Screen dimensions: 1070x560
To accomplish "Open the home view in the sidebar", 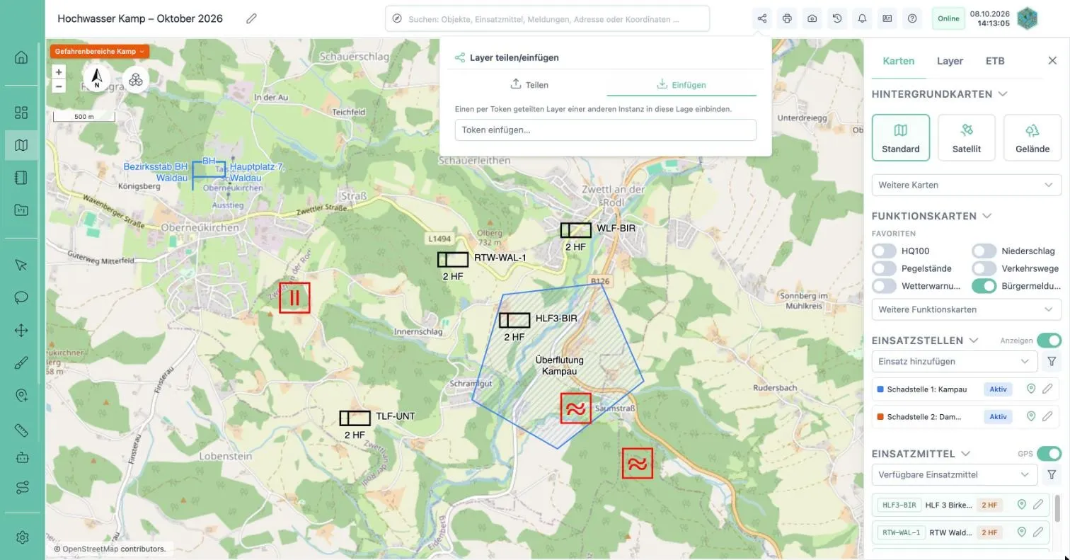I will coord(21,57).
